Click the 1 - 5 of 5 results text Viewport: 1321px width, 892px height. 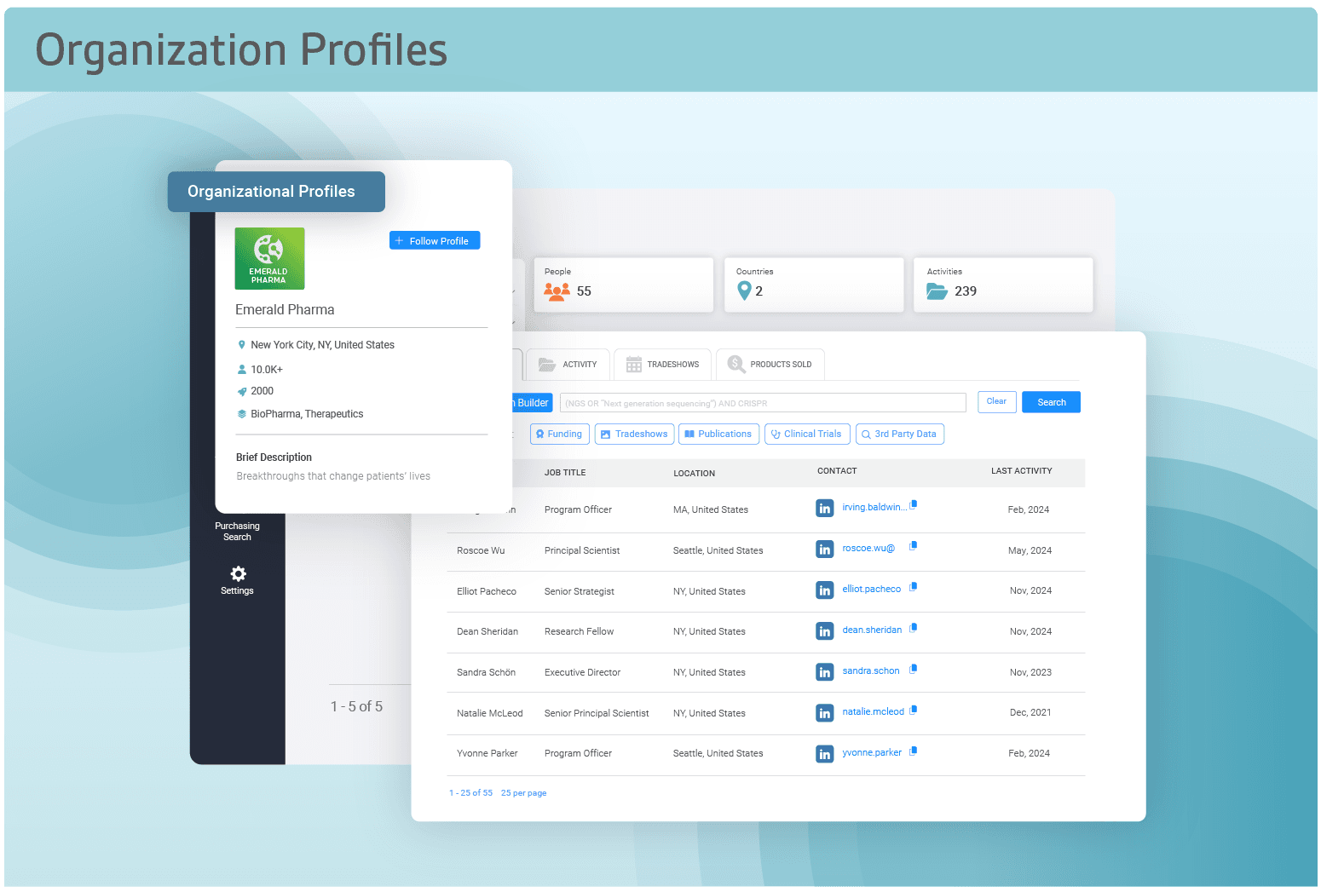click(x=356, y=706)
